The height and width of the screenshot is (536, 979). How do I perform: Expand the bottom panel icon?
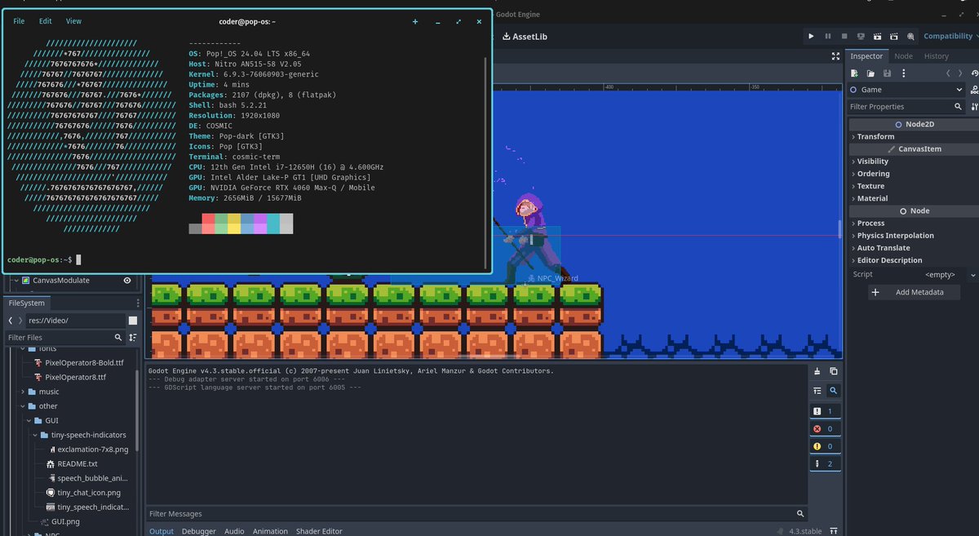point(834,531)
